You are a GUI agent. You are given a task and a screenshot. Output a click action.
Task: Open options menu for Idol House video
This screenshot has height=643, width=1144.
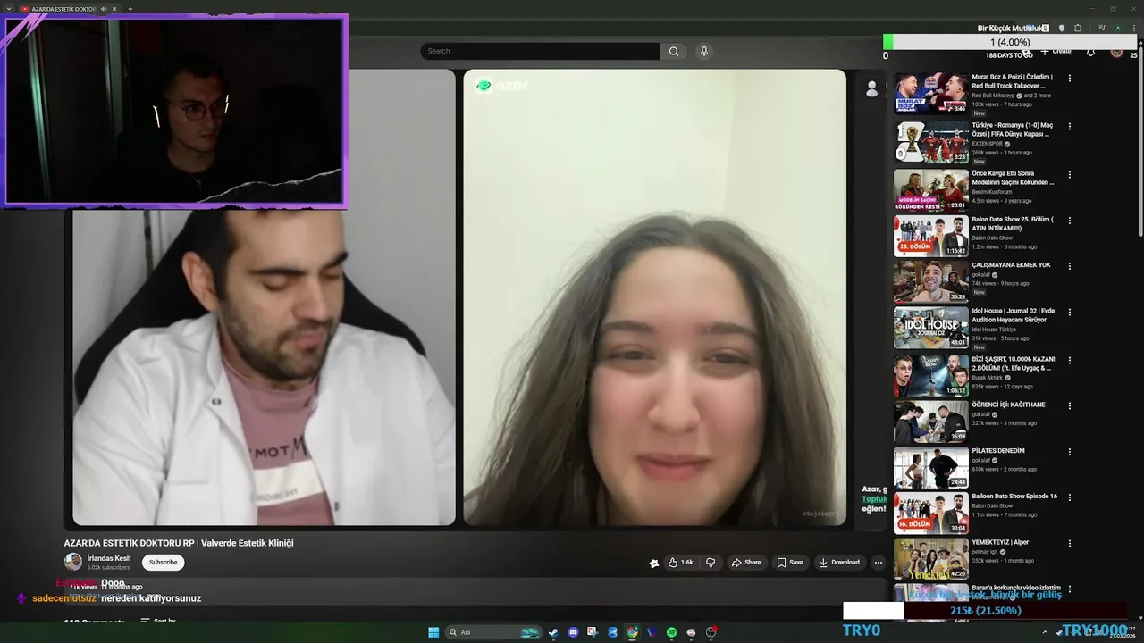[1069, 313]
